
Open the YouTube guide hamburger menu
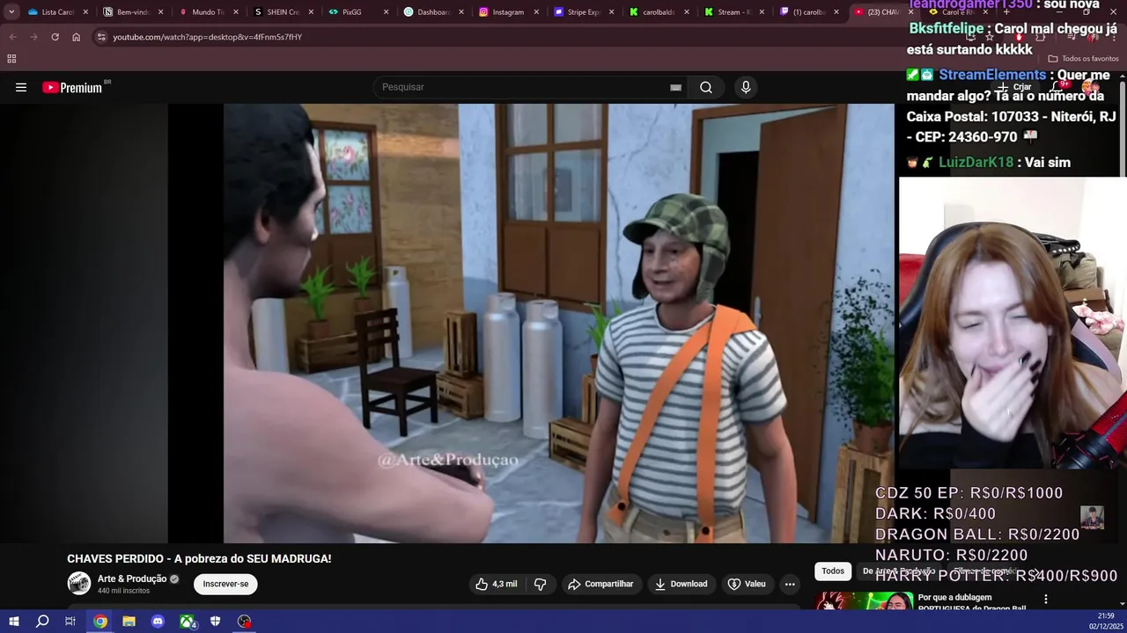click(21, 87)
